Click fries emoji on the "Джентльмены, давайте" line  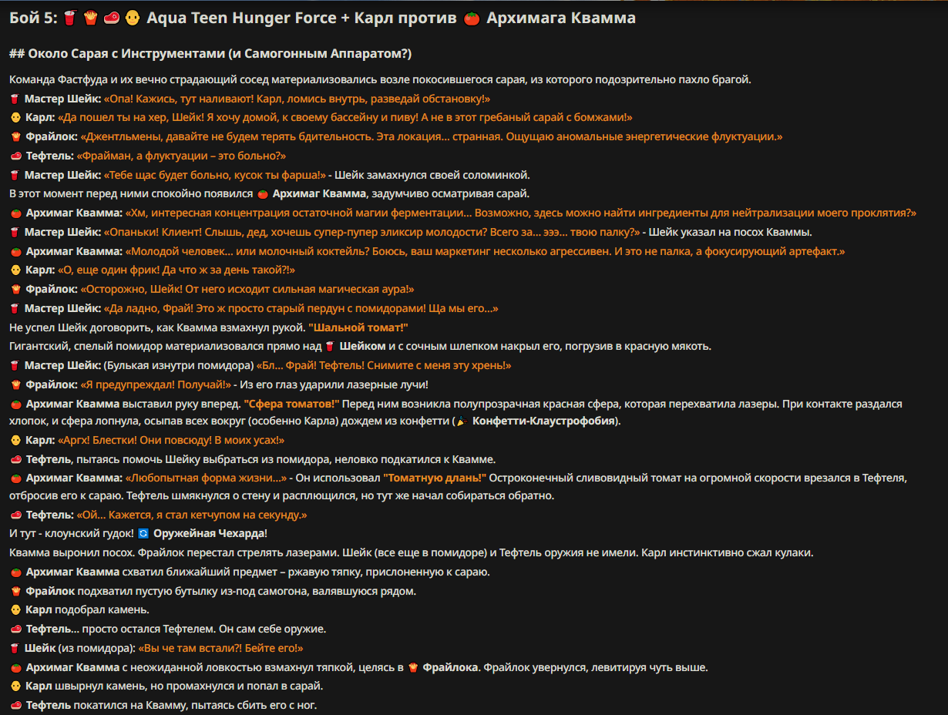tap(15, 137)
